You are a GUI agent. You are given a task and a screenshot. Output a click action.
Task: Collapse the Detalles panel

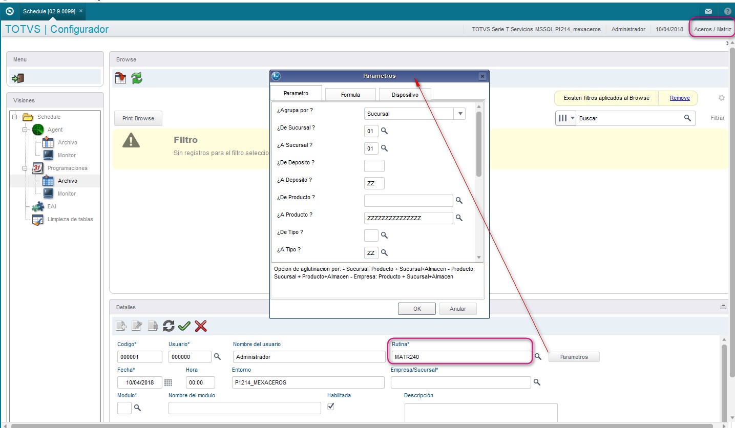723,307
